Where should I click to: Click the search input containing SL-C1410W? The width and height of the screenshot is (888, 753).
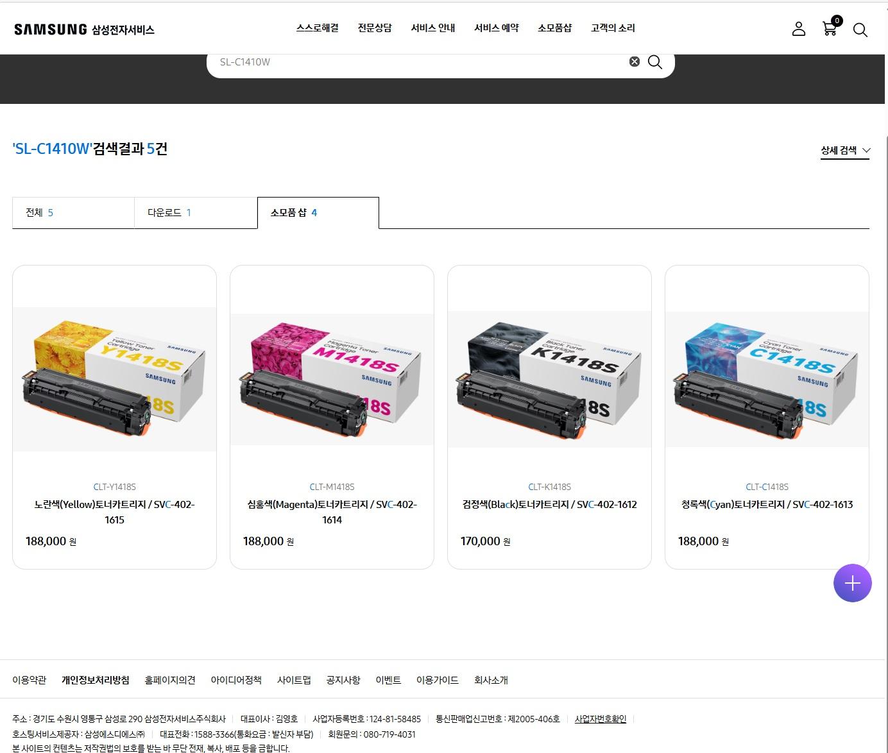pos(420,62)
